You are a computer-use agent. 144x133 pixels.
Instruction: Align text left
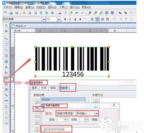[92, 19]
